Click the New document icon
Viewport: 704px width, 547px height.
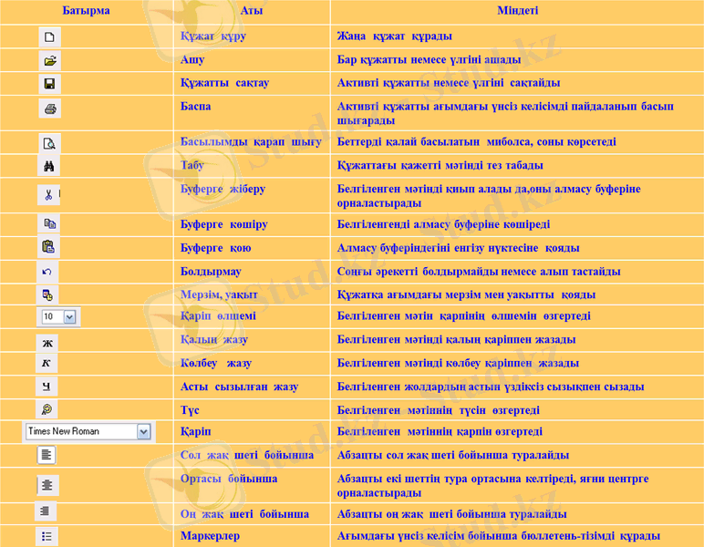tap(50, 37)
